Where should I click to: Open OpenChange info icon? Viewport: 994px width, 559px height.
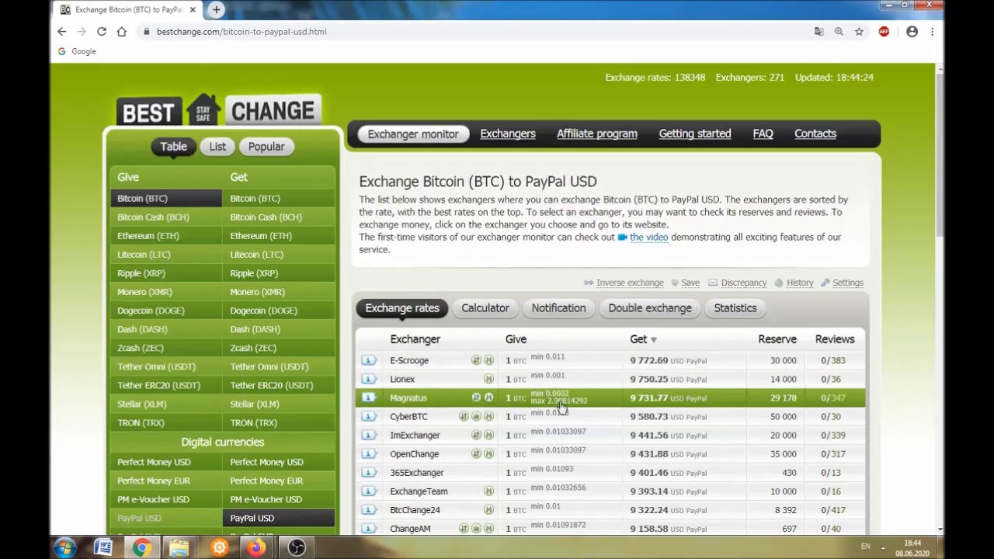[369, 453]
